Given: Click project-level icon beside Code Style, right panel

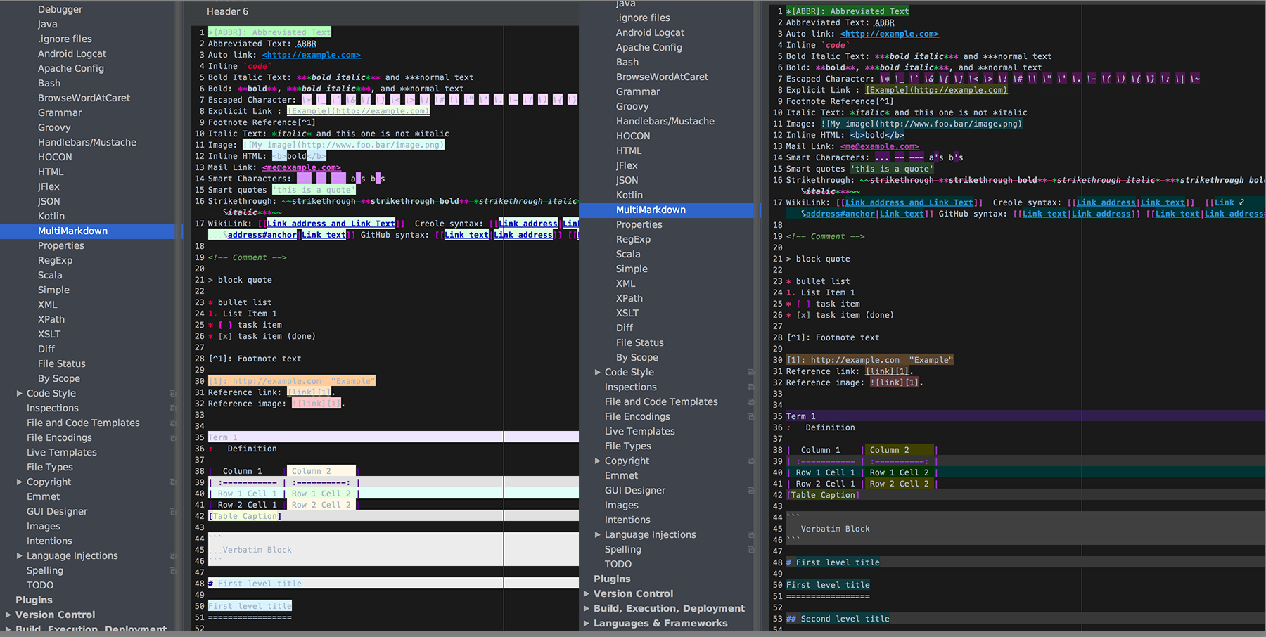Looking at the screenshot, I should 750,373.
